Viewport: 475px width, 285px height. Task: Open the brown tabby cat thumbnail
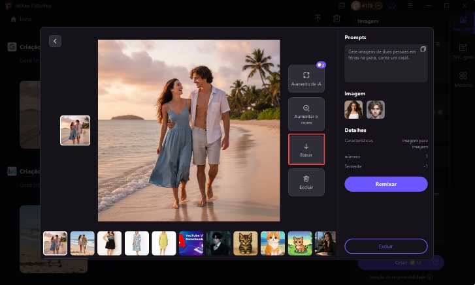point(246,243)
